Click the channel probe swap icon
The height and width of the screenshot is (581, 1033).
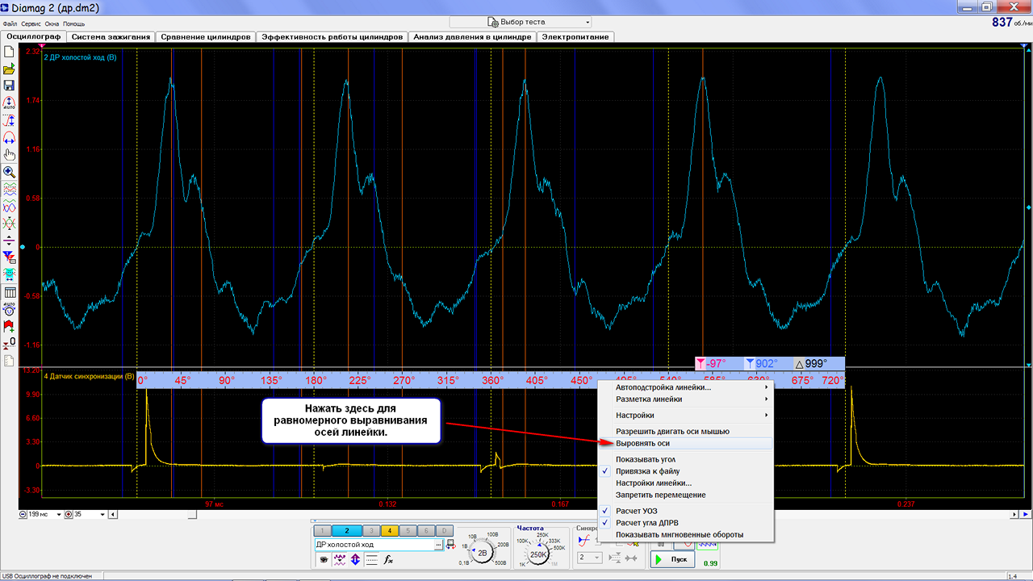click(x=450, y=545)
